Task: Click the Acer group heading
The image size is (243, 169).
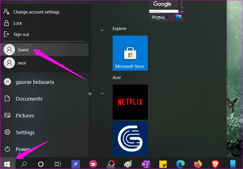Action: (x=117, y=78)
